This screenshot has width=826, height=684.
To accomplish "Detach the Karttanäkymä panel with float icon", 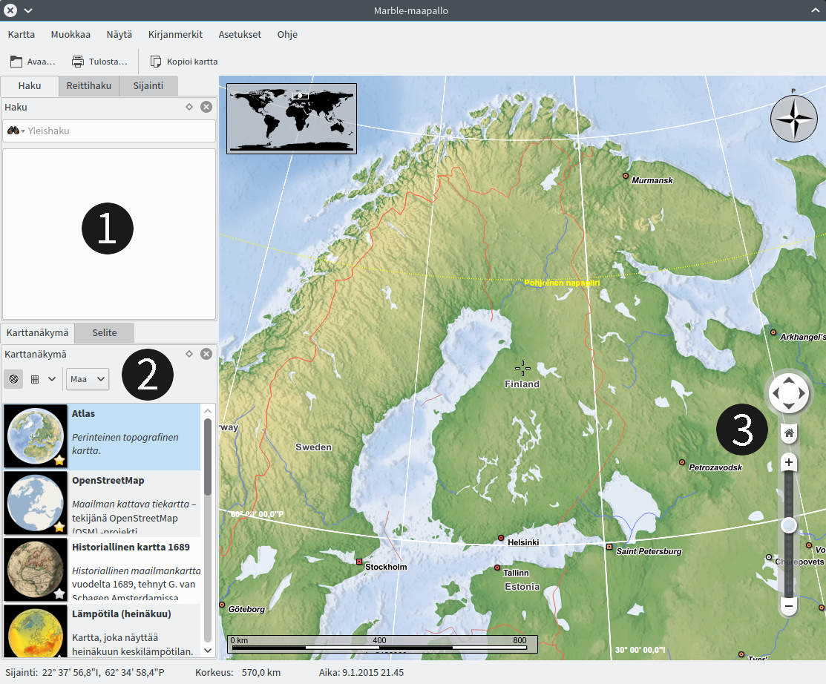I will click(189, 354).
